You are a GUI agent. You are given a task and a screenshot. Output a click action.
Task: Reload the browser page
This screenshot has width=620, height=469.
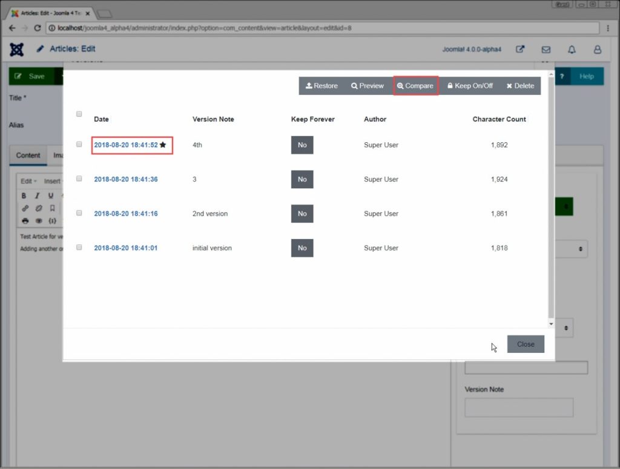pos(38,28)
